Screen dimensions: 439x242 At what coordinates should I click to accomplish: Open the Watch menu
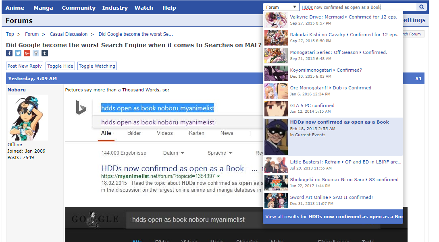[x=144, y=8]
